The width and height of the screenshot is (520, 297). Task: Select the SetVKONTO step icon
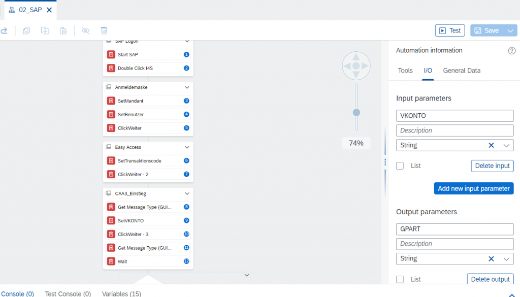(x=111, y=220)
